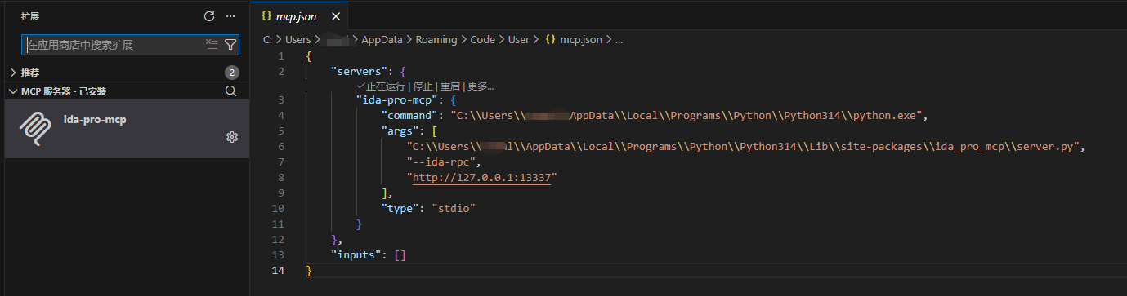The height and width of the screenshot is (296, 1127).
Task: Open 更多... code lens options
Action: coord(481,86)
